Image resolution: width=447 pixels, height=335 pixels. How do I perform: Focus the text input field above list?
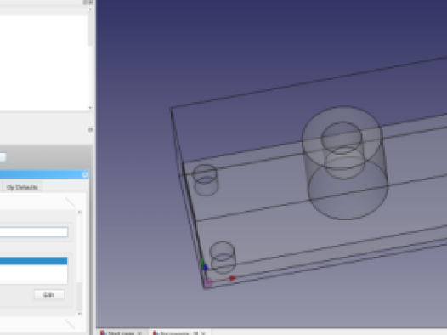[x=34, y=232]
